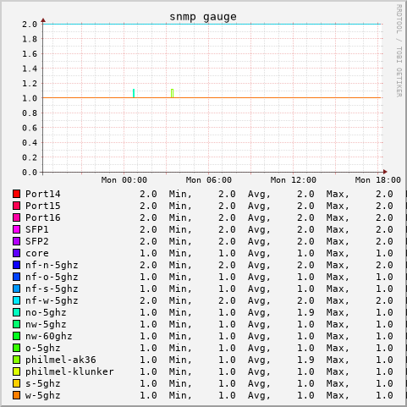Click the Mon 18:00 time axis label
Viewport: 407px width, 407px height.
(x=378, y=180)
